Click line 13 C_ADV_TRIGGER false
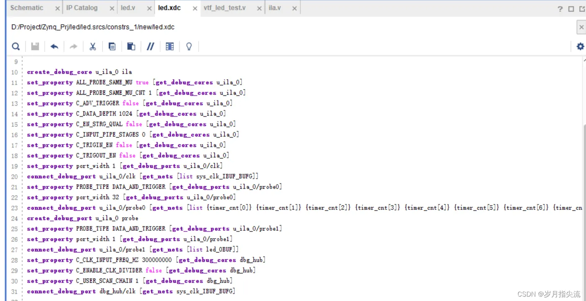Image resolution: width=586 pixels, height=301 pixels. click(x=129, y=103)
